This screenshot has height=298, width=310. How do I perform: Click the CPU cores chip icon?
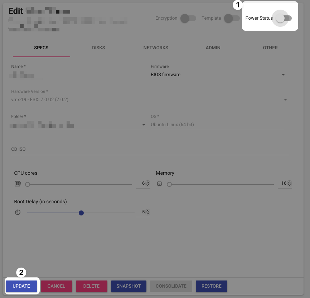[x=18, y=184]
